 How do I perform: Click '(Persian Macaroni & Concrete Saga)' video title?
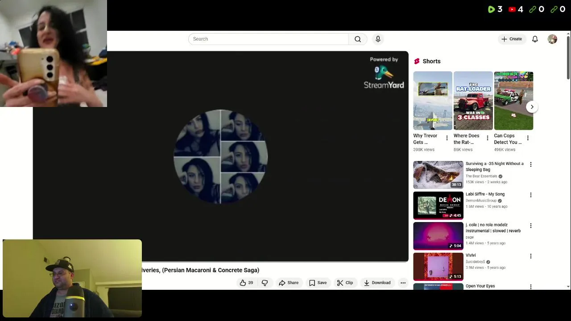[211, 270]
